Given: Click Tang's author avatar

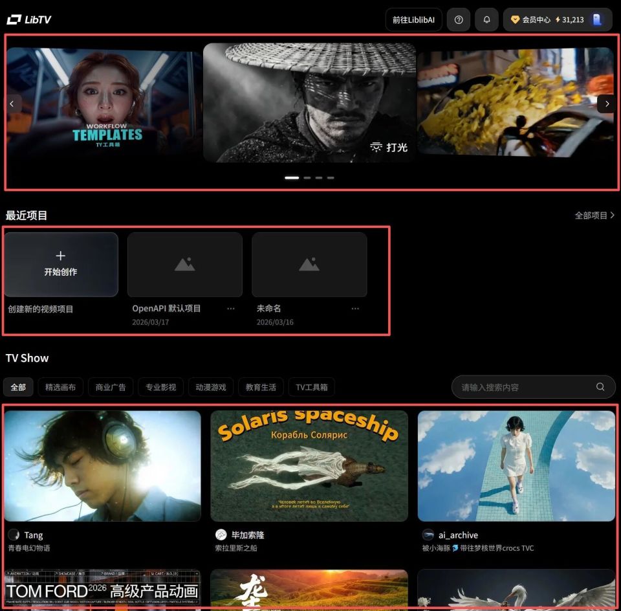Looking at the screenshot, I should (x=14, y=535).
